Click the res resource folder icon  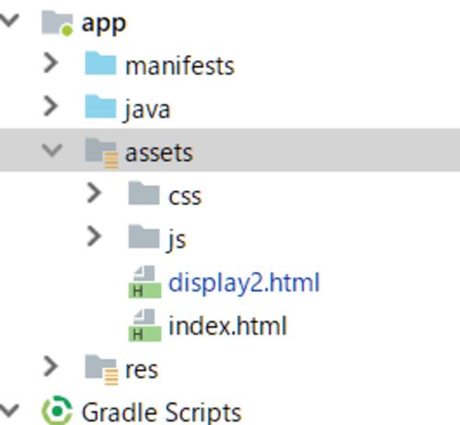point(101,370)
